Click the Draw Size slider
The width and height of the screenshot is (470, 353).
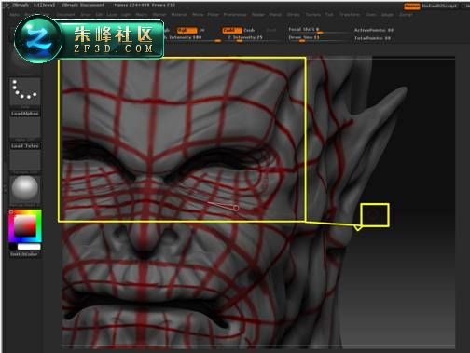pos(304,38)
